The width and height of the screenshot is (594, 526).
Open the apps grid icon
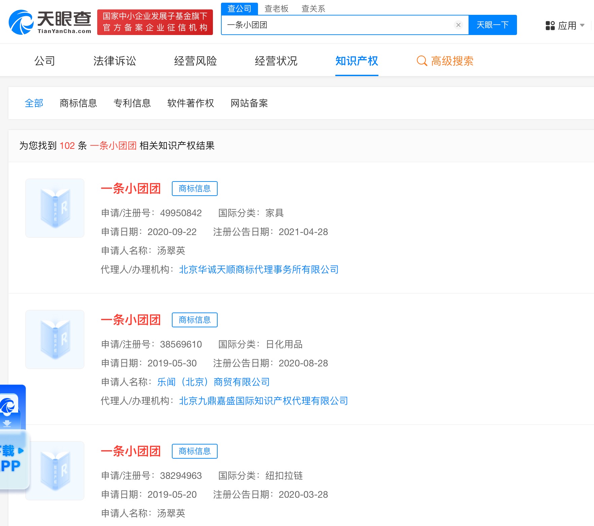(x=550, y=26)
